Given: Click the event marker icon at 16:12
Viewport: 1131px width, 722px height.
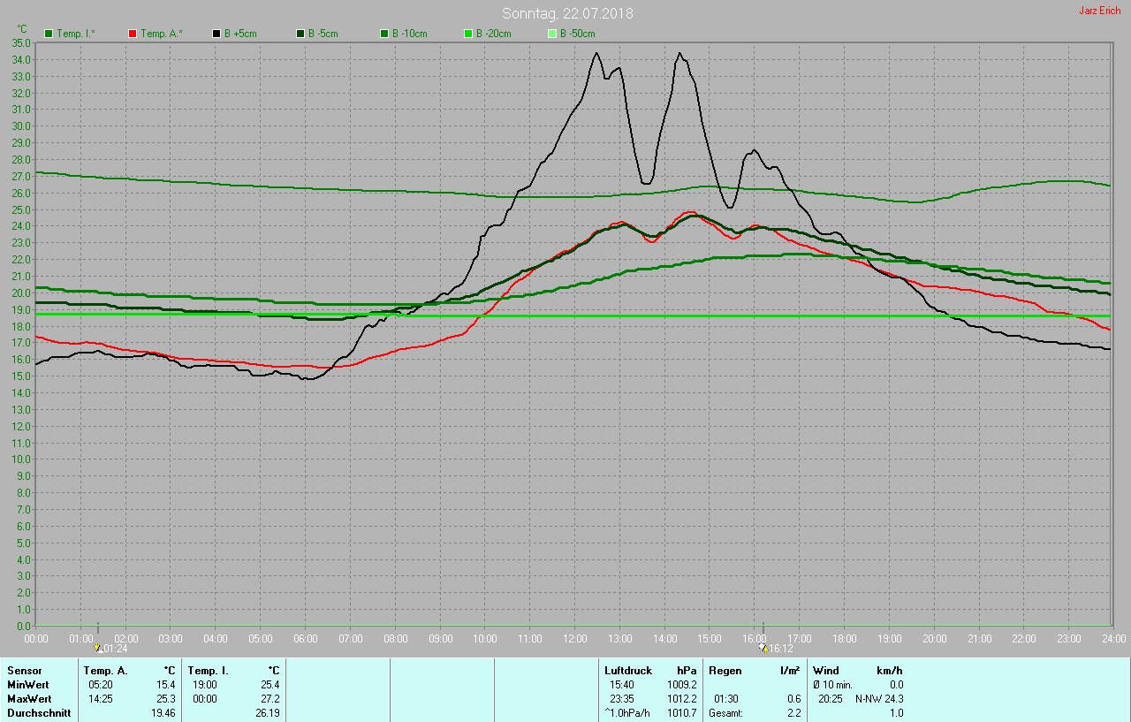Looking at the screenshot, I should pyautogui.click(x=763, y=648).
